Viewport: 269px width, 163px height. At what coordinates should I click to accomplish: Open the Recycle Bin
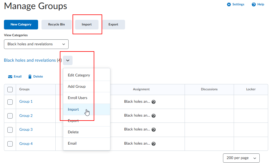point(56,25)
